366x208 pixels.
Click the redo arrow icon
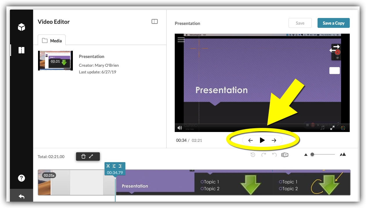coord(264,155)
